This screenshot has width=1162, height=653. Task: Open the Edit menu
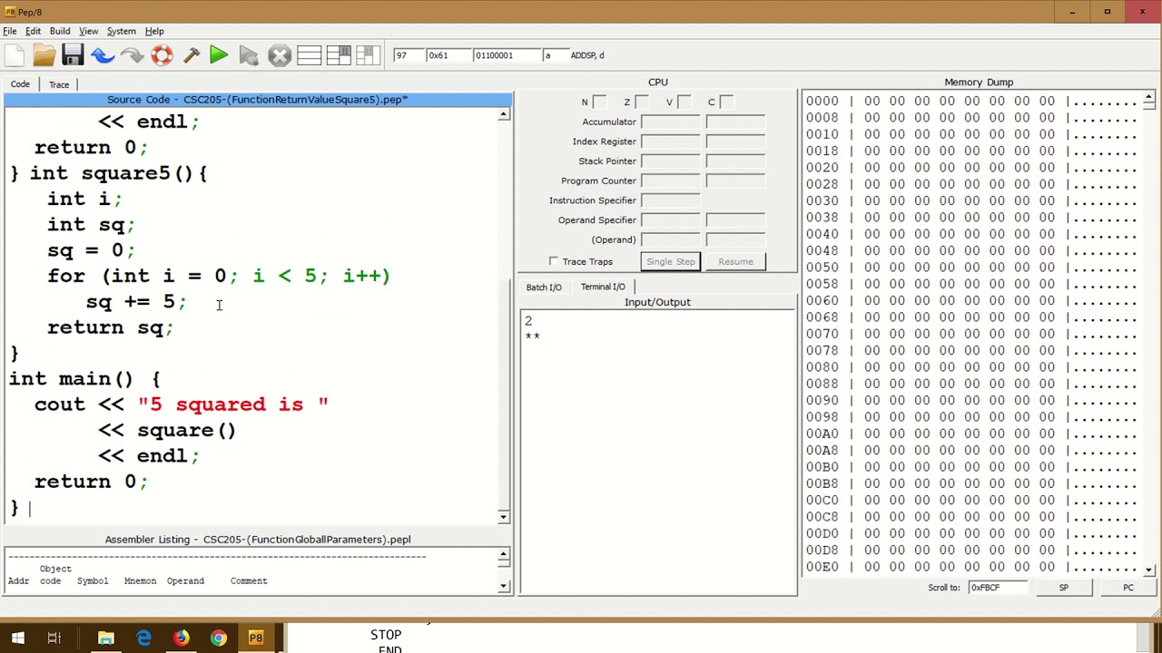(33, 31)
